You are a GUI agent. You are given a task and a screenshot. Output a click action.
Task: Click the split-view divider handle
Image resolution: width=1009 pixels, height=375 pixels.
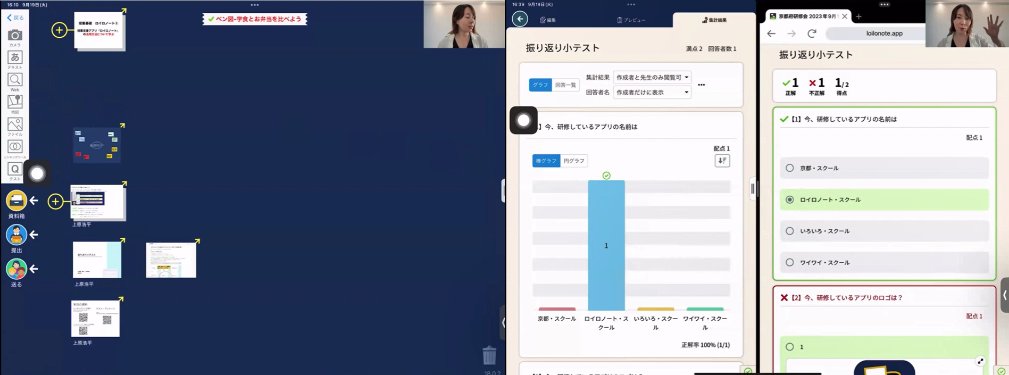[753, 188]
